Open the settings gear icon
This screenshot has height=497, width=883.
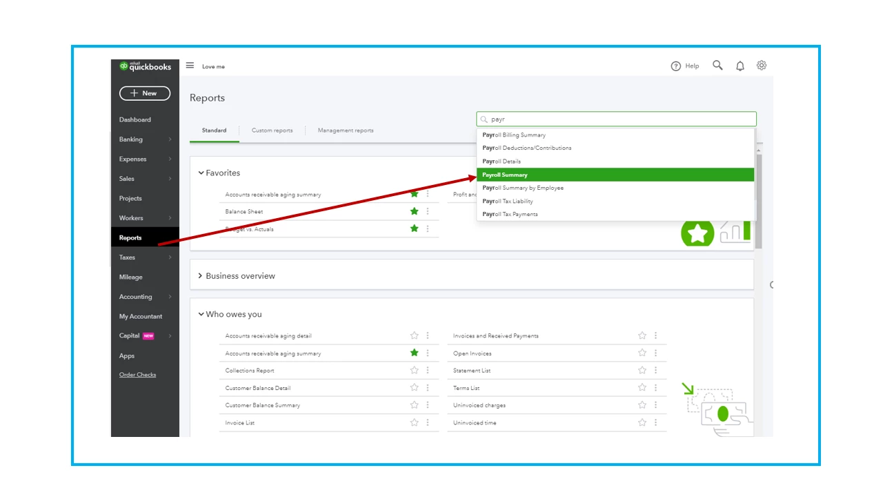[762, 66]
